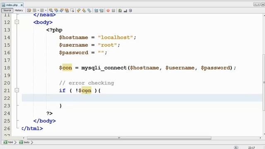
Task: Click the body breadcrumb in the bottom bar
Action: (24, 142)
